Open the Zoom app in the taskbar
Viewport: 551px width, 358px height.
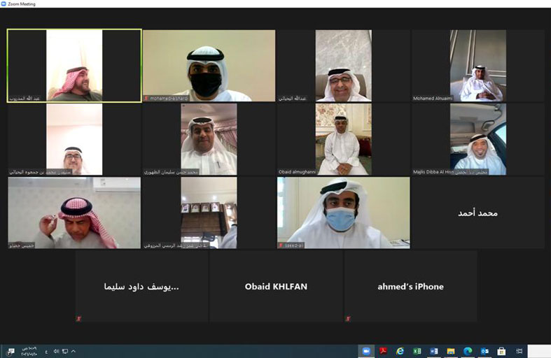(366, 351)
